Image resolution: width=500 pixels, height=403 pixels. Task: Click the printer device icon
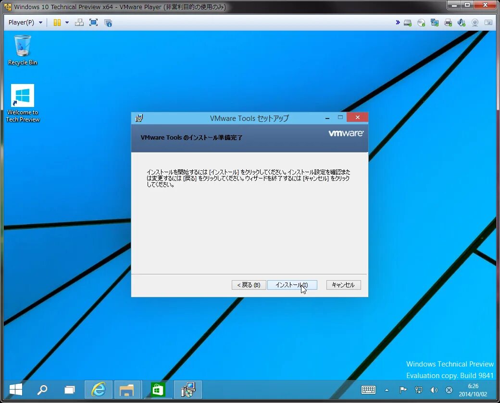448,23
